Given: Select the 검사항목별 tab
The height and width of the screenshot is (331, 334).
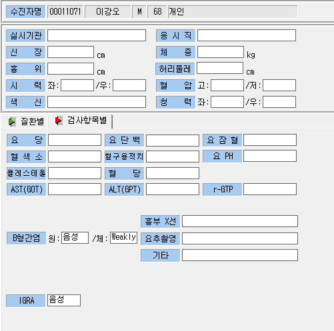Looking at the screenshot, I should coord(80,121).
